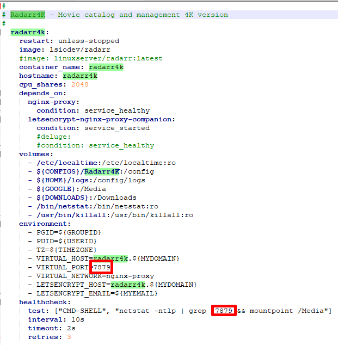Click the 'nginx-proxy:' dependency line
This screenshot has width=338, height=345.
tap(53, 102)
